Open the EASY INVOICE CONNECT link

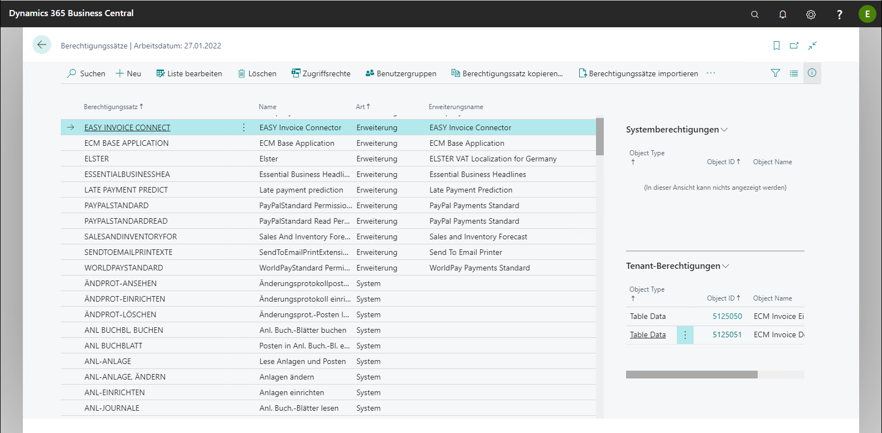[x=128, y=127]
